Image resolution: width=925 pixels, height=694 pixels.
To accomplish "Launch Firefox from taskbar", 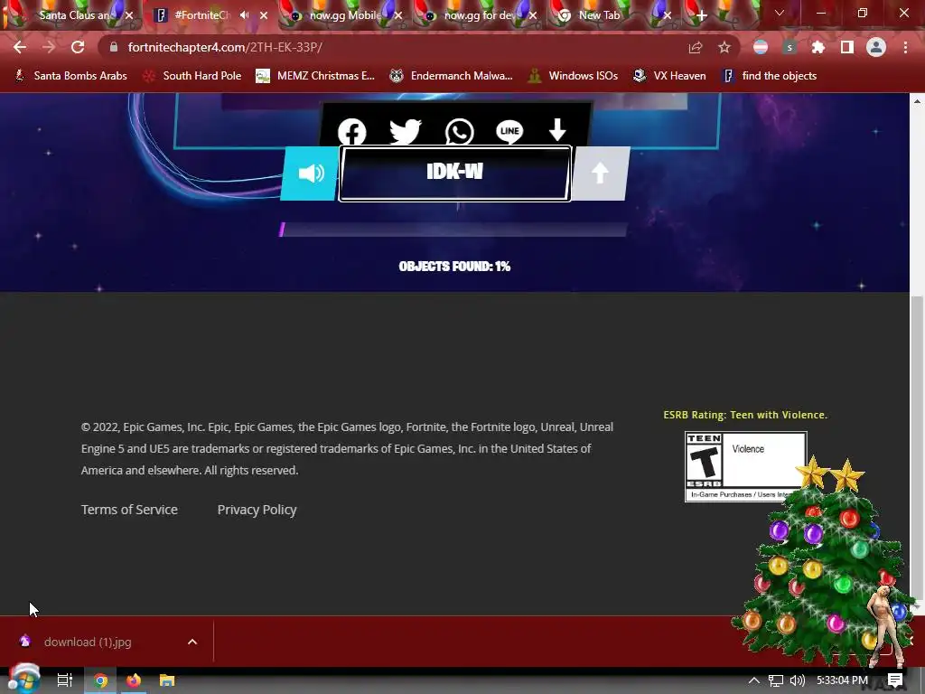I will (134, 680).
